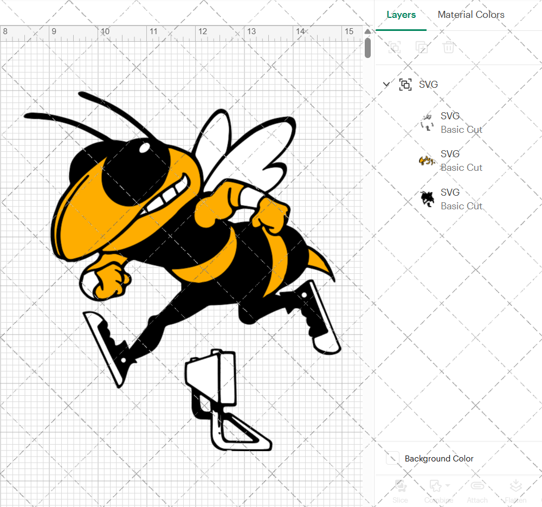Image resolution: width=542 pixels, height=507 pixels.
Task: Select the black SVG layer thumbnail
Action: coord(427,199)
